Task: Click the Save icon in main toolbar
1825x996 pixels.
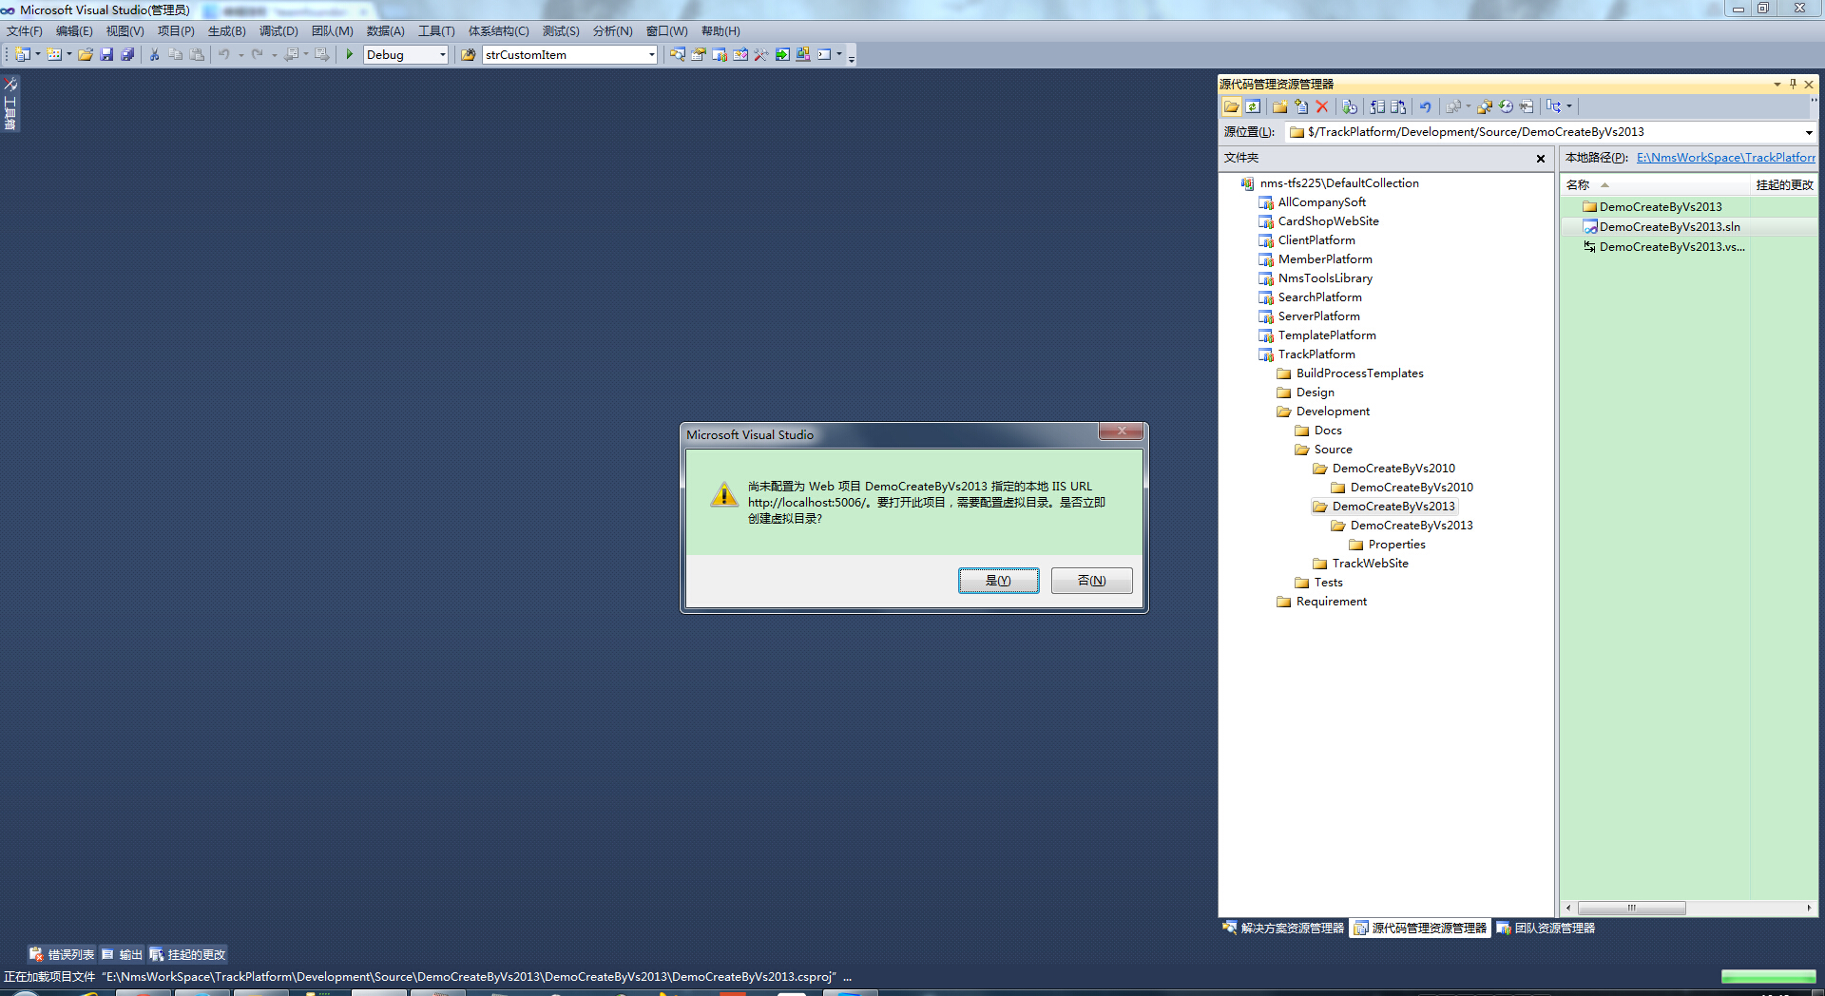Action: click(106, 54)
